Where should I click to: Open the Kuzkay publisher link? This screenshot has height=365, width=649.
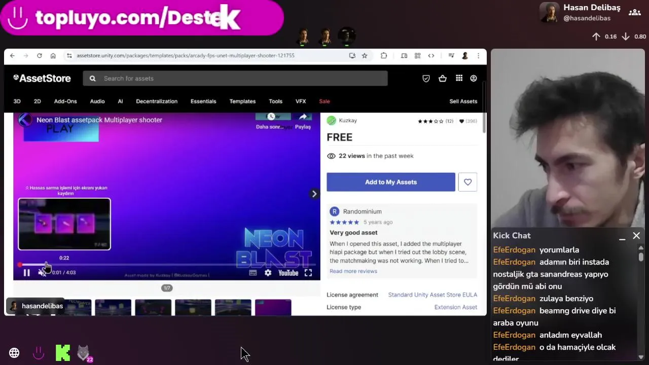[348, 121]
